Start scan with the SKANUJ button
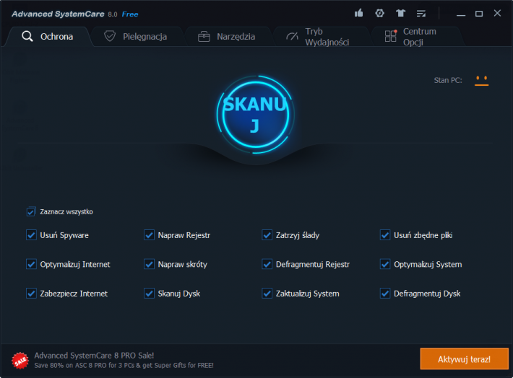 (x=256, y=115)
